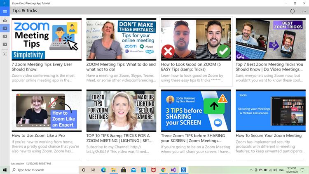Click description 'Subscribe to my Channel! http://bit.ly…'
This screenshot has height=174, width=309.
click(117, 149)
